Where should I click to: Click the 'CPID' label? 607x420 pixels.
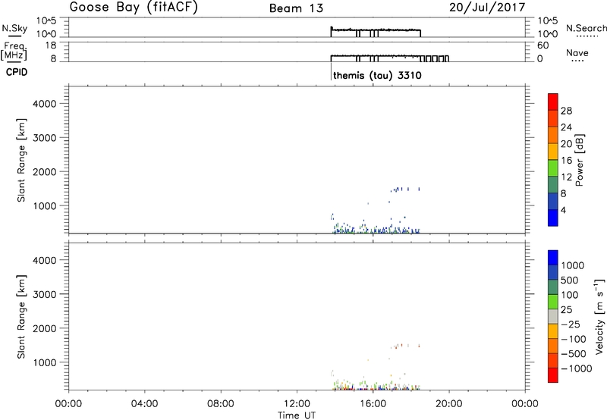point(17,72)
